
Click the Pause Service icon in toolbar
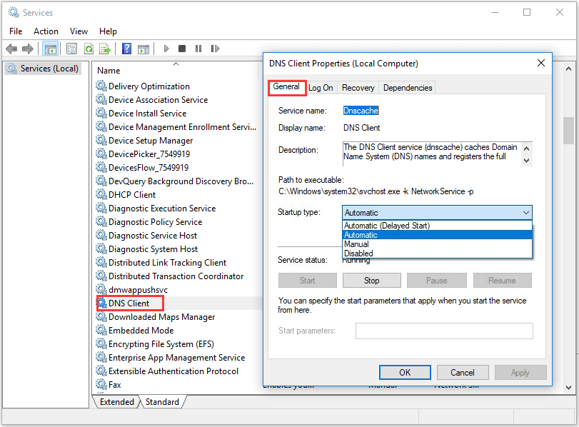coord(198,49)
